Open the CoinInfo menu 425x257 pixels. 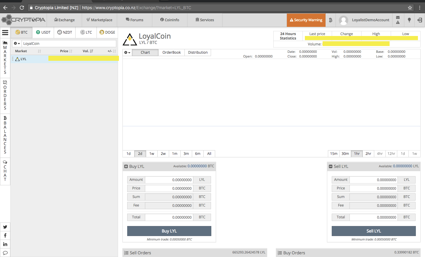click(170, 20)
